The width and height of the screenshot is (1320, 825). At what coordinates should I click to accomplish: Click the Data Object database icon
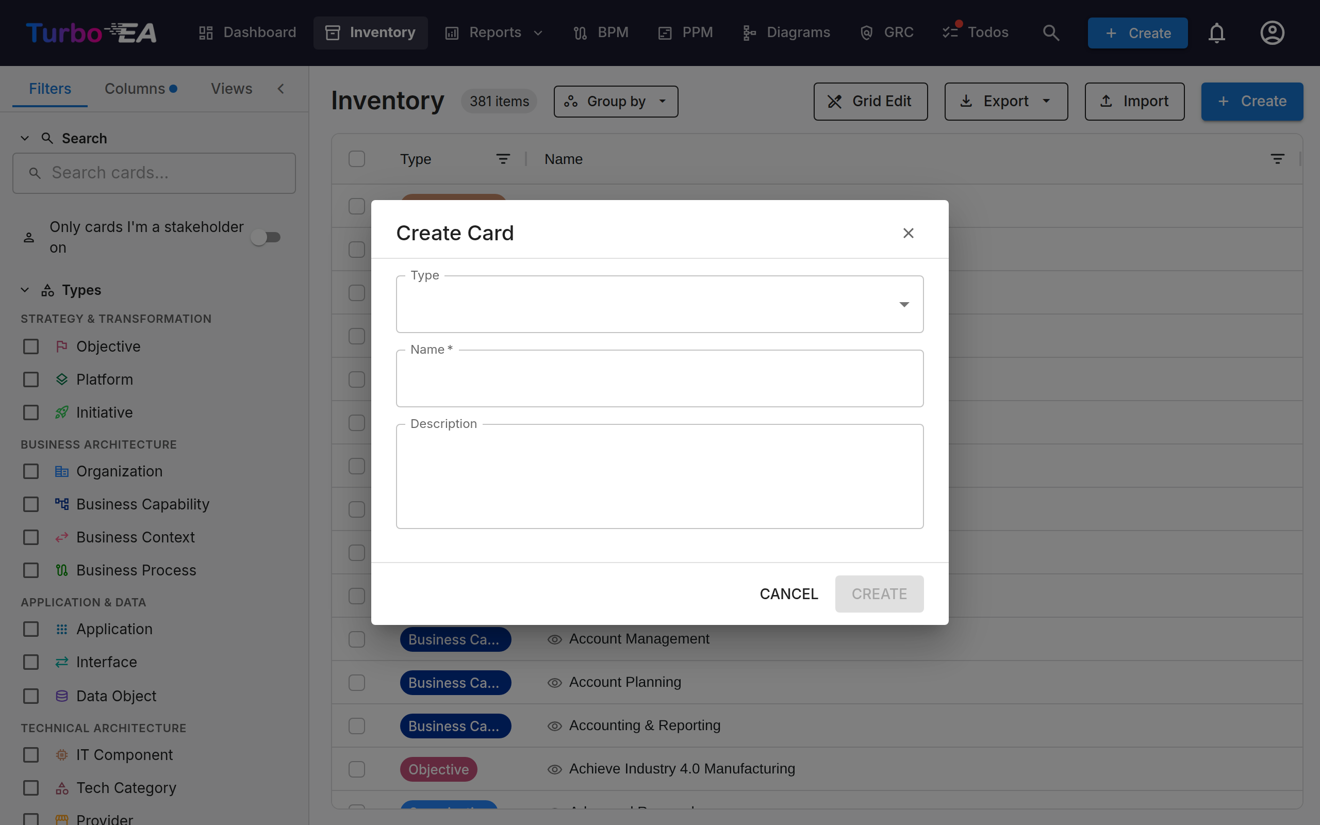click(62, 696)
